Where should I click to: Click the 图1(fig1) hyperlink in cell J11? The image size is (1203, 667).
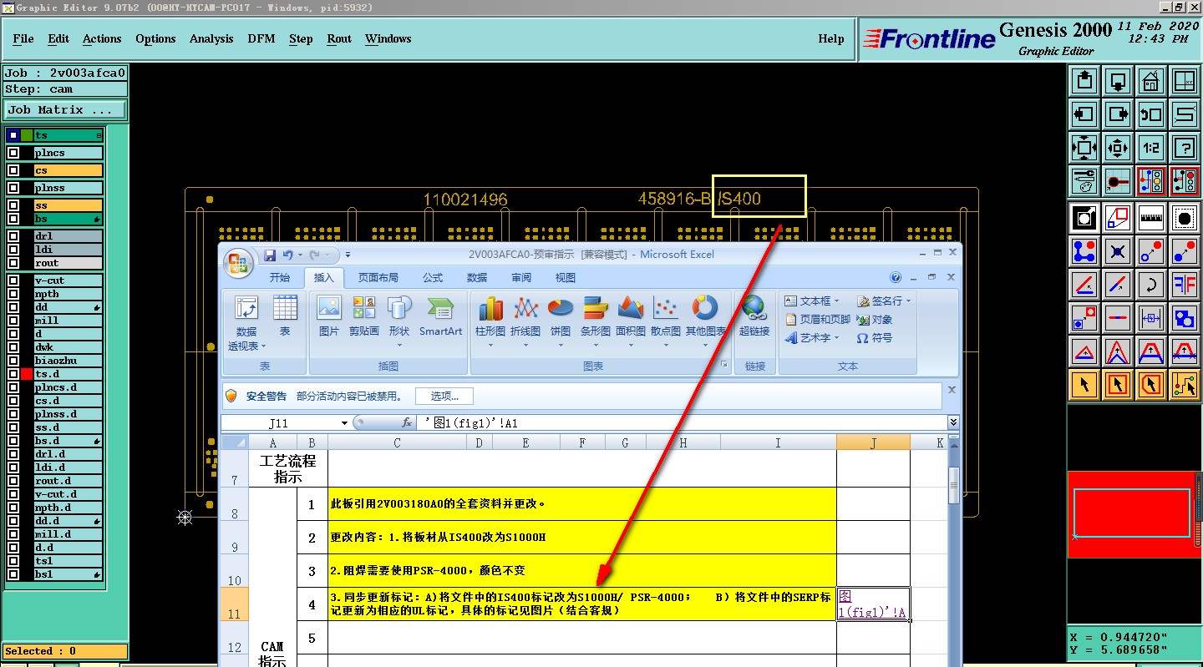coord(872,605)
